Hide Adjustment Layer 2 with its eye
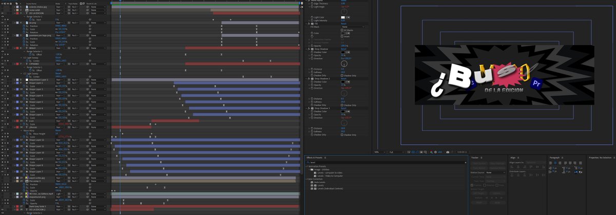Screen dimensions: 616x215 [x=3, y=80]
